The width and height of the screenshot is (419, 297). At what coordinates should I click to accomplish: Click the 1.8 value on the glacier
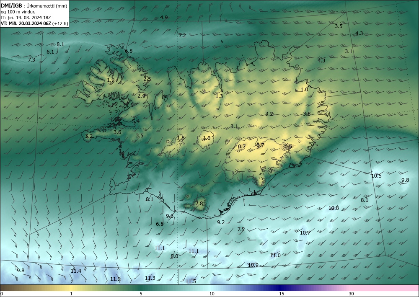tap(181, 138)
